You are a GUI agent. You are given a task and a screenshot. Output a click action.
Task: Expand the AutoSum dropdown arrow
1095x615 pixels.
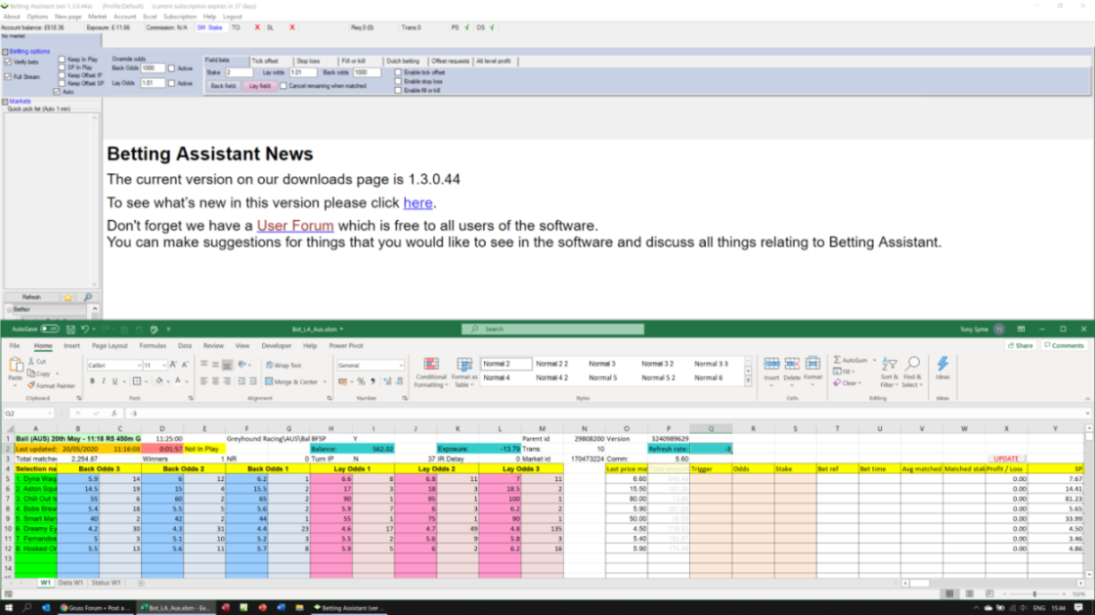point(874,360)
